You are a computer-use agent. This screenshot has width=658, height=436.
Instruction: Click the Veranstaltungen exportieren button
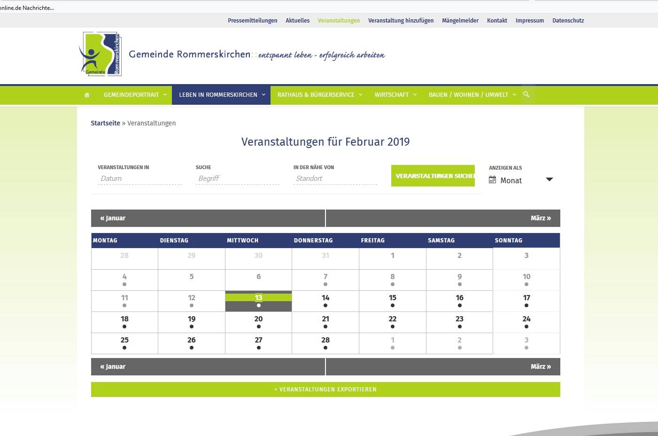[325, 389]
